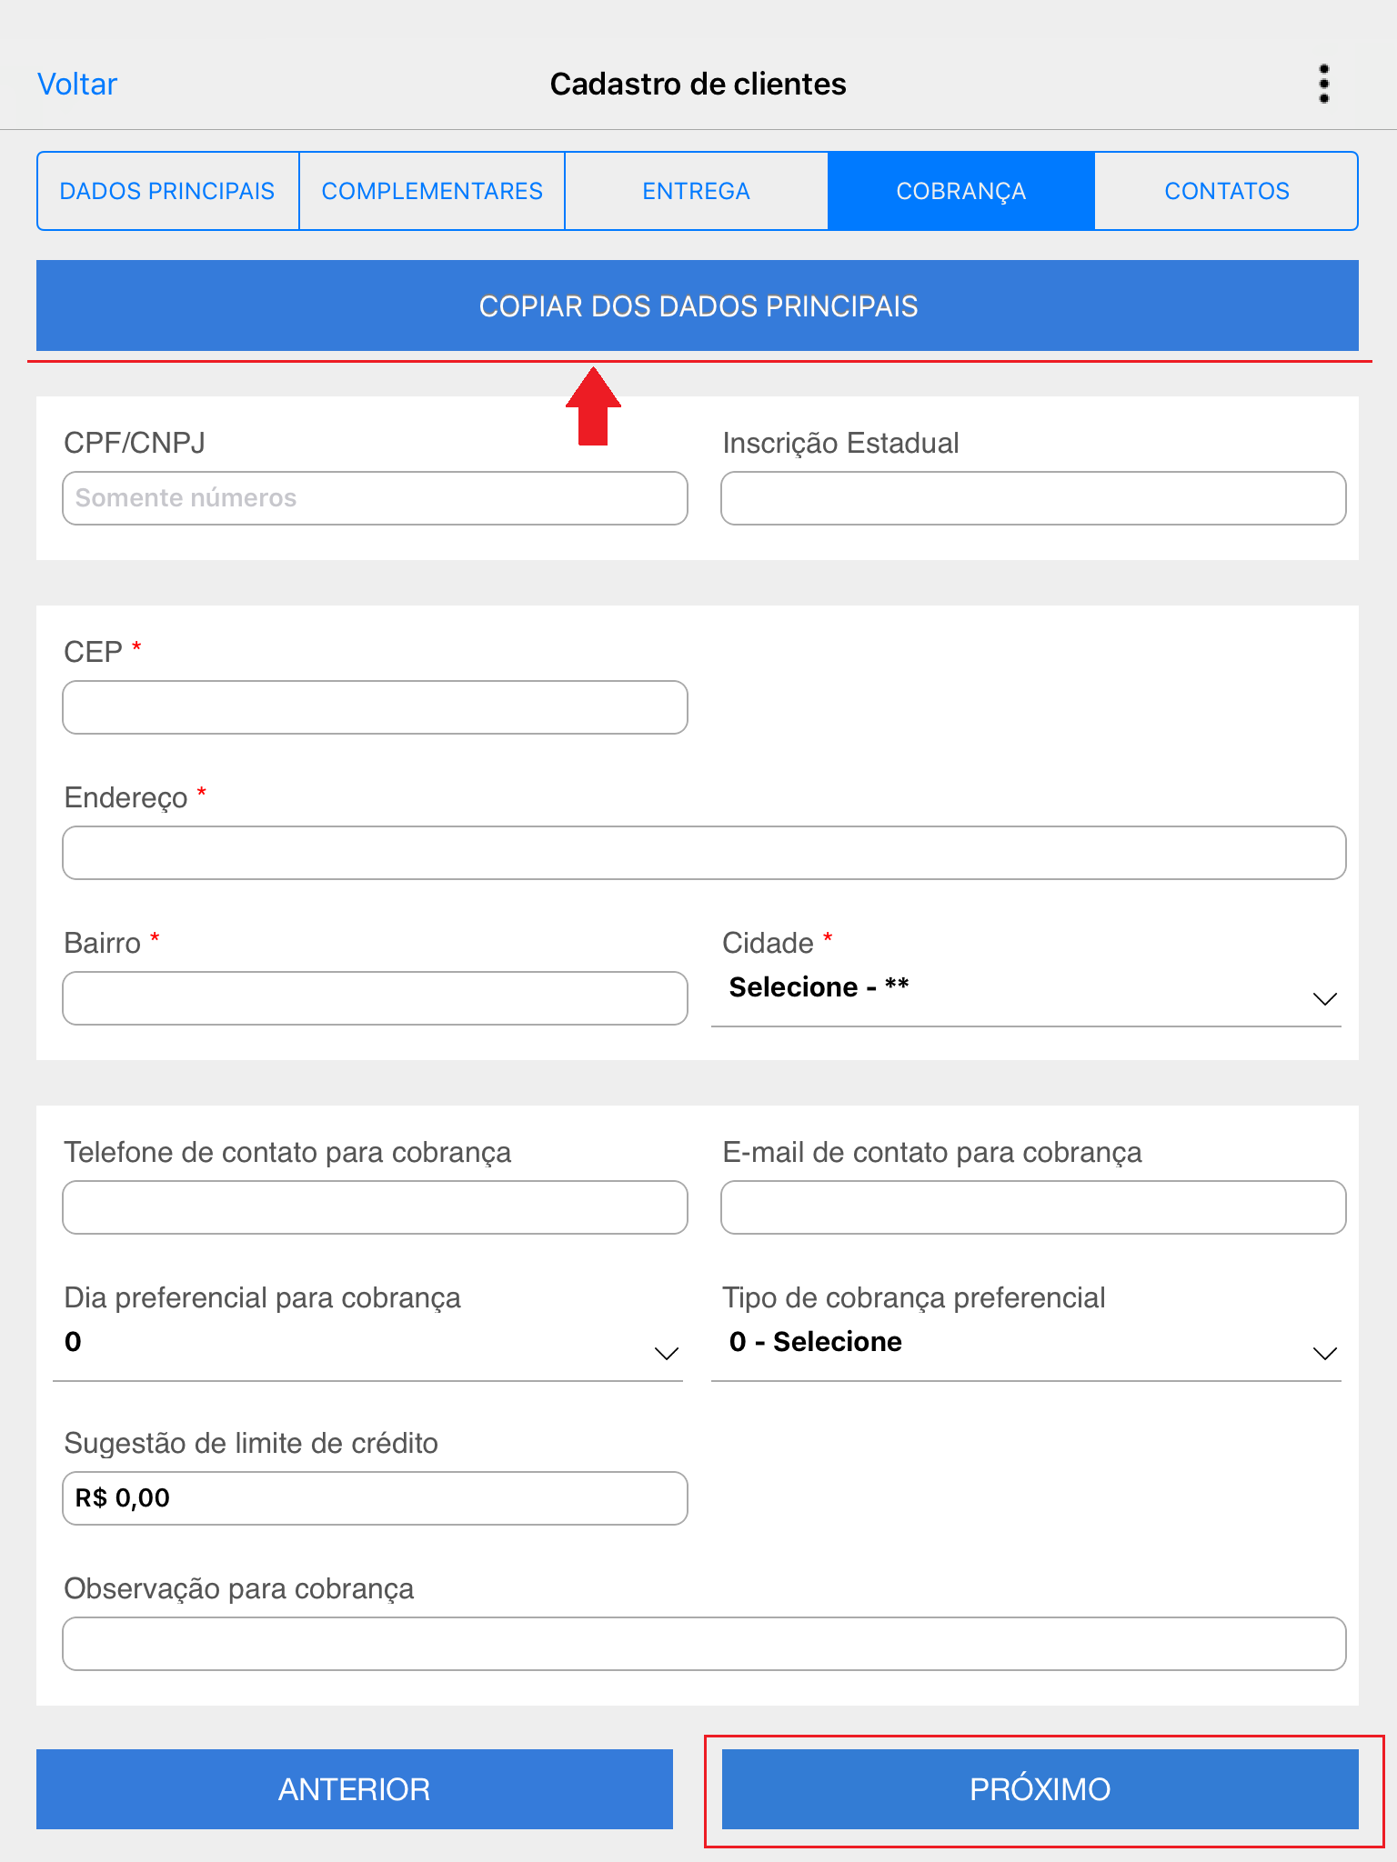
Task: Expand Tipo de cobrança preferencial dropdown
Action: pos(1026,1347)
